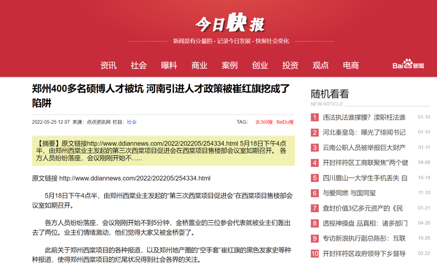Open sidebar article 透视神操盘 品真相
437x267 pixels.
(364, 223)
